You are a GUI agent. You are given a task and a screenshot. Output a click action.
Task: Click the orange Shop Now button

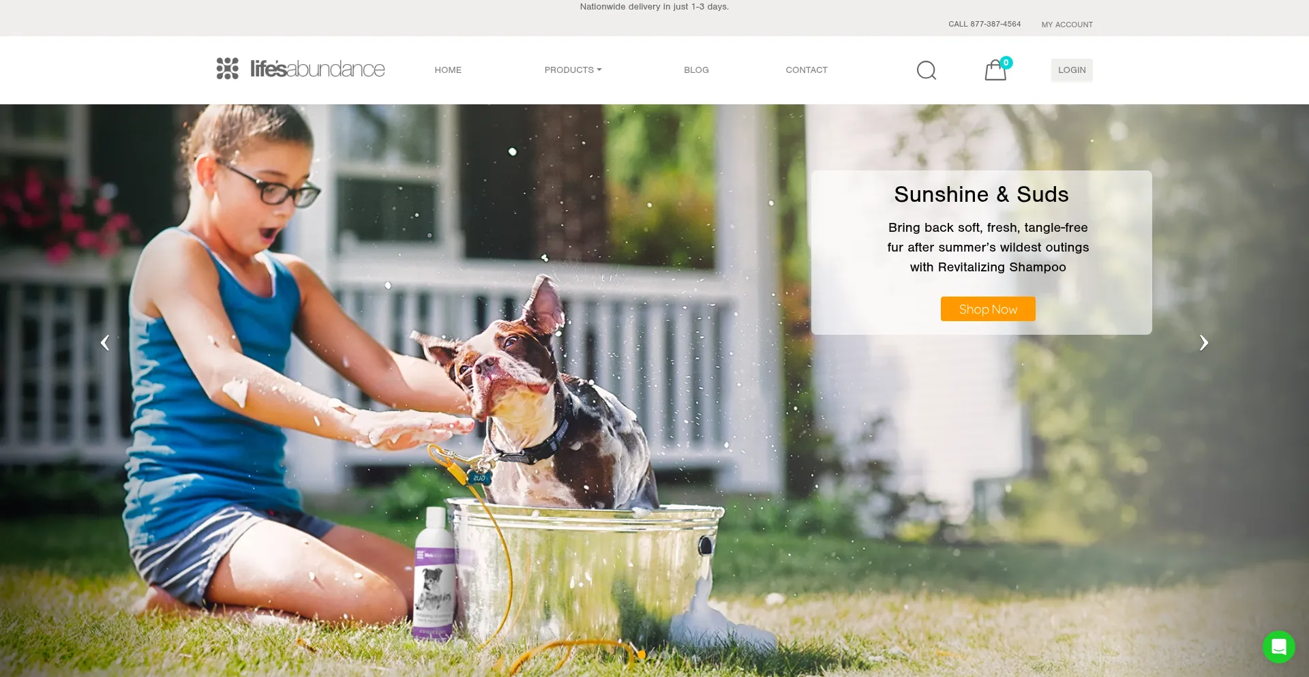pyautogui.click(x=988, y=309)
